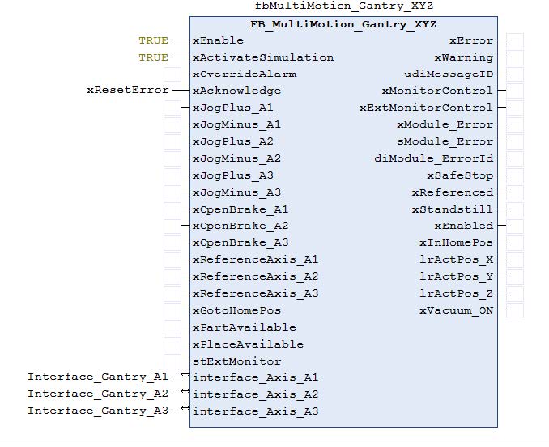Select the xOpenBrake_A3 input pin
The width and height of the screenshot is (549, 447).
[240, 242]
